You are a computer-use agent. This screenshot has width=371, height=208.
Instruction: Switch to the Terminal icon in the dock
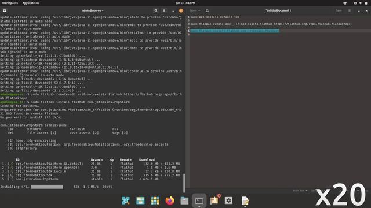click(199, 200)
